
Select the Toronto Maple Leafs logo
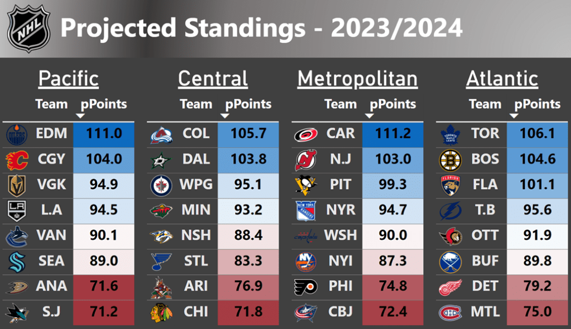[450, 134]
